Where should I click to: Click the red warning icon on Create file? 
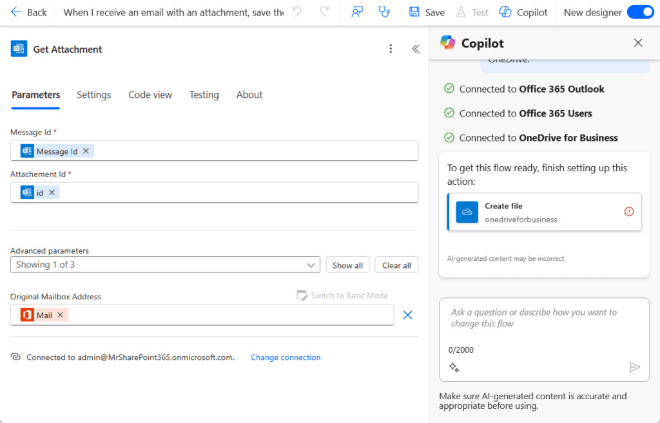(629, 211)
